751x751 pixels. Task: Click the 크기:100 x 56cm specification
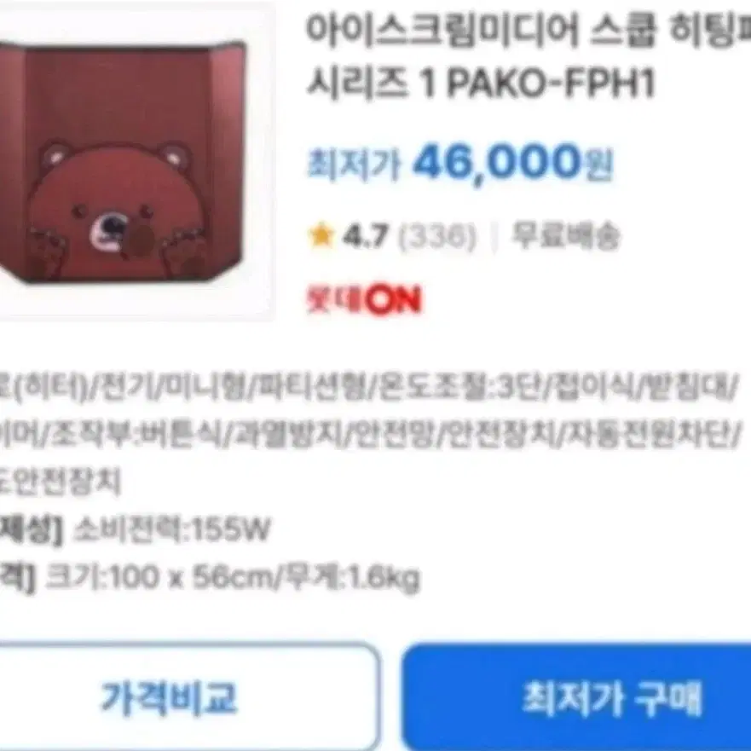159,576
